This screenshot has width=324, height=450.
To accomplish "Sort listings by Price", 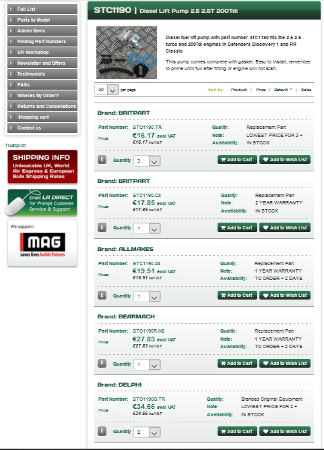I will tap(261, 90).
